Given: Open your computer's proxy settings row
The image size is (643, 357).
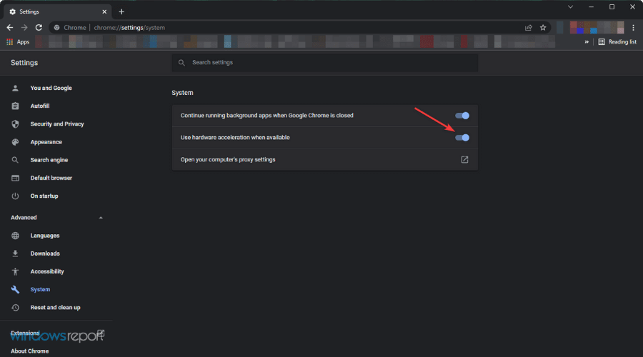Looking at the screenshot, I should 325,159.
